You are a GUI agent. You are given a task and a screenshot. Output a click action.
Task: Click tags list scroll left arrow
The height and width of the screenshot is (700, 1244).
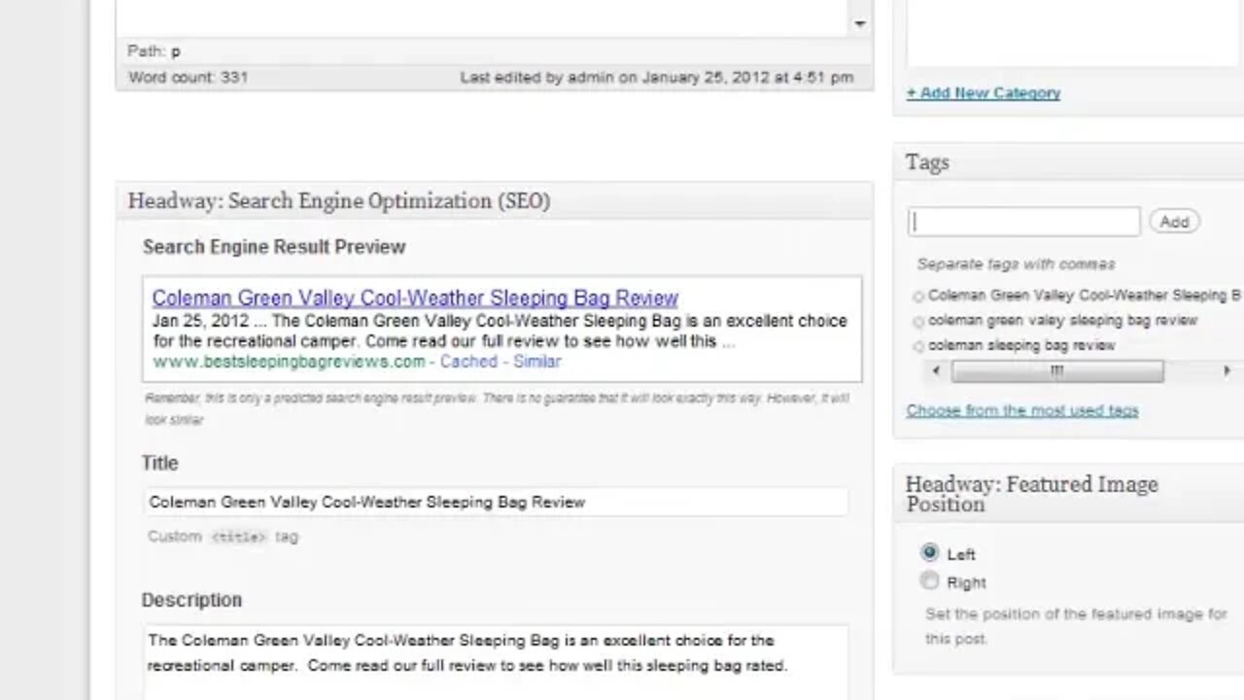(x=936, y=370)
